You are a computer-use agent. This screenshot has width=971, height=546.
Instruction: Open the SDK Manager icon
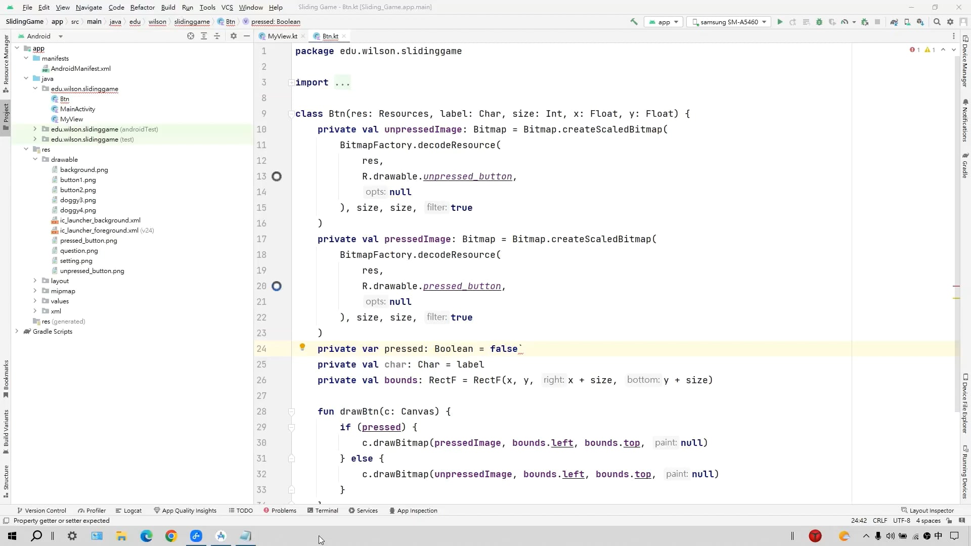920,22
